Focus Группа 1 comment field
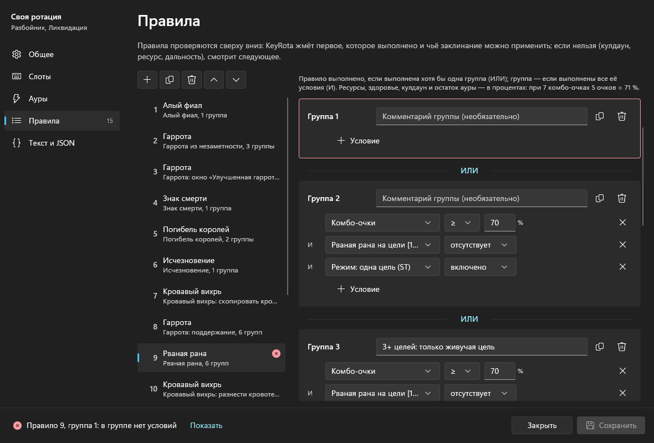 click(x=482, y=116)
